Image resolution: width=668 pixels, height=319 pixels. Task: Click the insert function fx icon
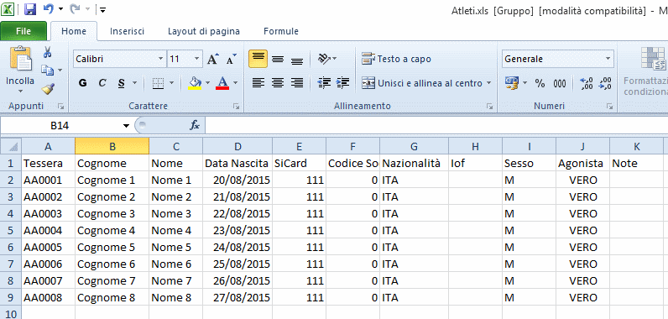194,125
